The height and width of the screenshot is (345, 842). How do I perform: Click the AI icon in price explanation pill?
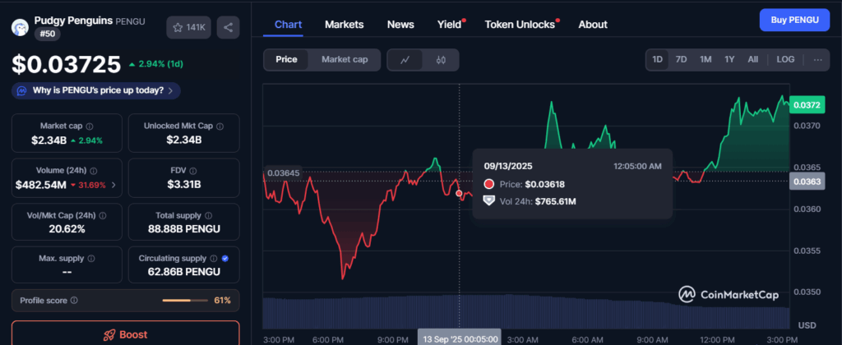tap(22, 90)
